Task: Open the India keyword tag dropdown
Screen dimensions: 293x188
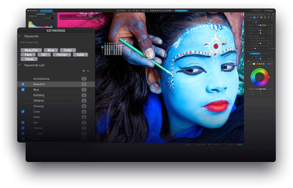Action: 86,55
